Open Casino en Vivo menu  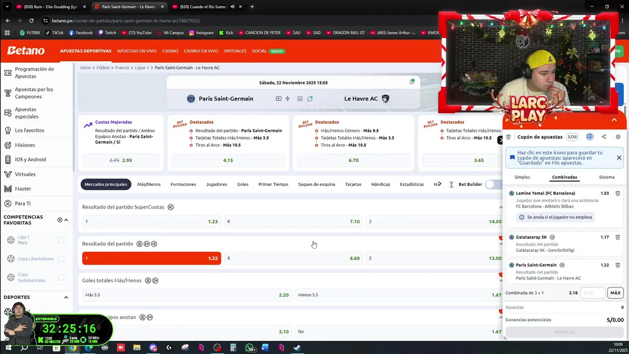click(201, 51)
